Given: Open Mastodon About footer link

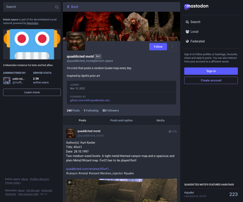Looking at the screenshot, I should coord(21,190).
